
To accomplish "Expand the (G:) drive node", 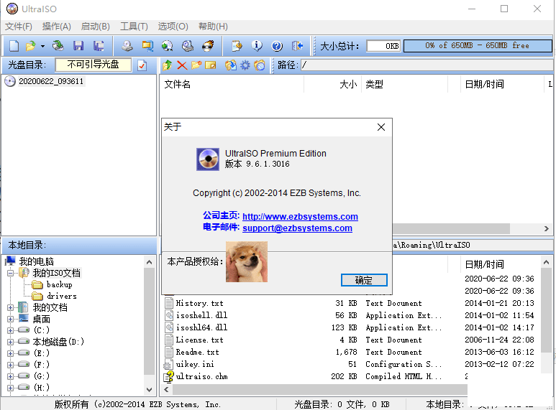I will point(10,376).
